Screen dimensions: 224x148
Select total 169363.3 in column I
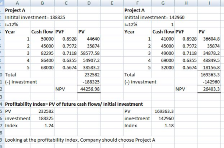click(210, 75)
